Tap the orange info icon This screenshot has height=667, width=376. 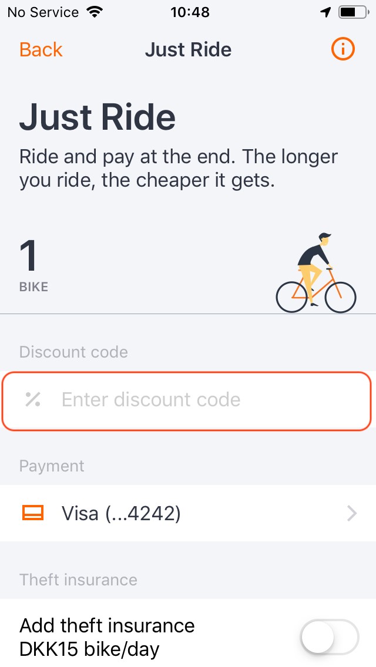coord(343,49)
